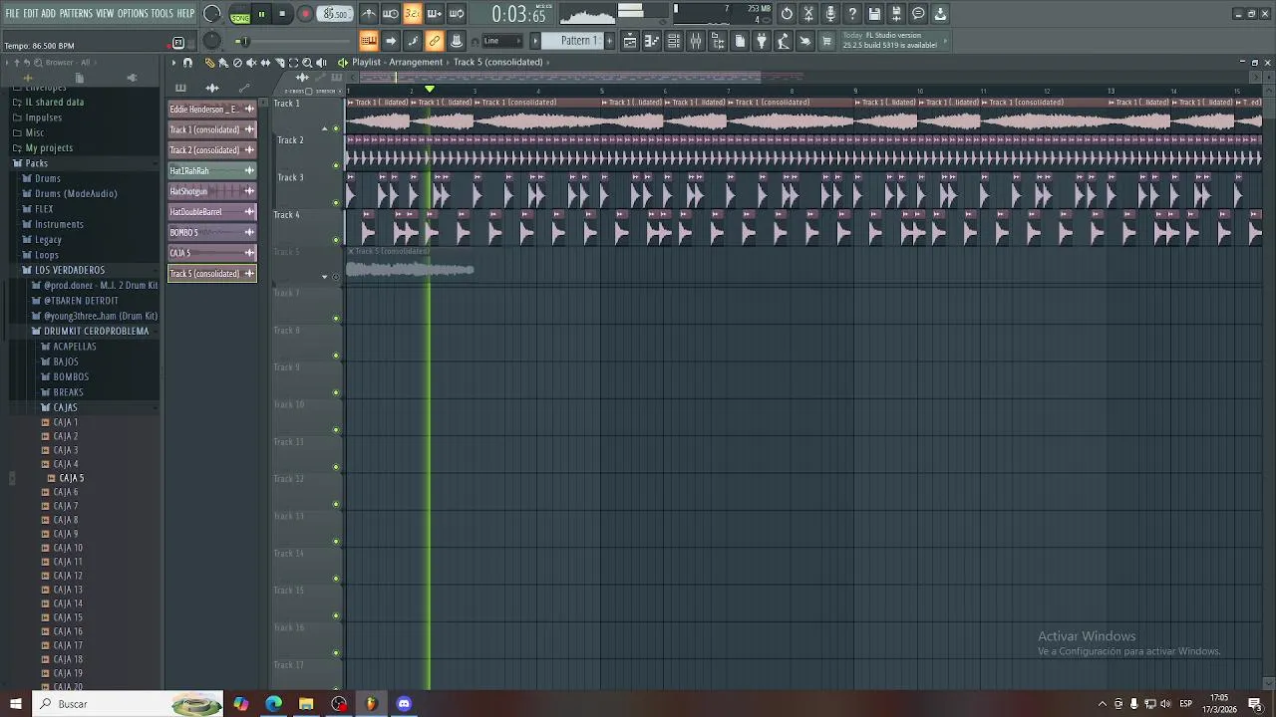Collapse the CAJAS folder

click(x=65, y=407)
